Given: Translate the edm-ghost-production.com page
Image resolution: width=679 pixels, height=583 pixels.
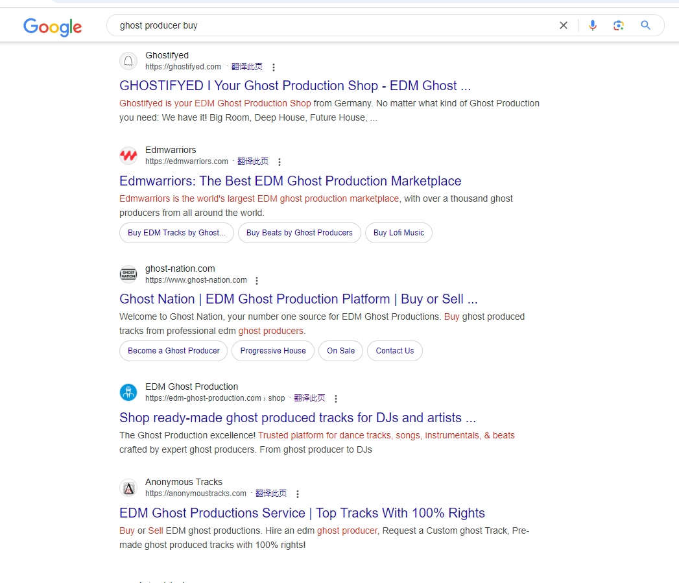Looking at the screenshot, I should [x=309, y=398].
